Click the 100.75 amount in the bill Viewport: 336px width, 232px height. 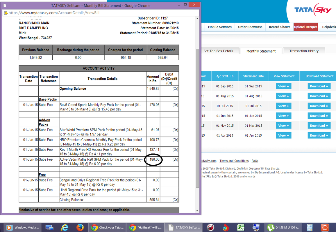click(154, 139)
